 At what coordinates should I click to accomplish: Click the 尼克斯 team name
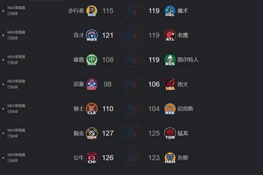[x=186, y=109]
